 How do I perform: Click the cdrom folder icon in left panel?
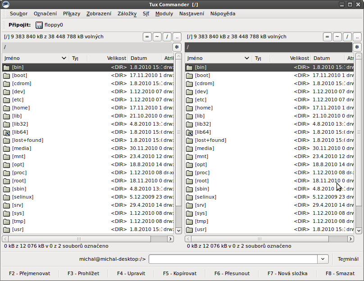pos(6,84)
